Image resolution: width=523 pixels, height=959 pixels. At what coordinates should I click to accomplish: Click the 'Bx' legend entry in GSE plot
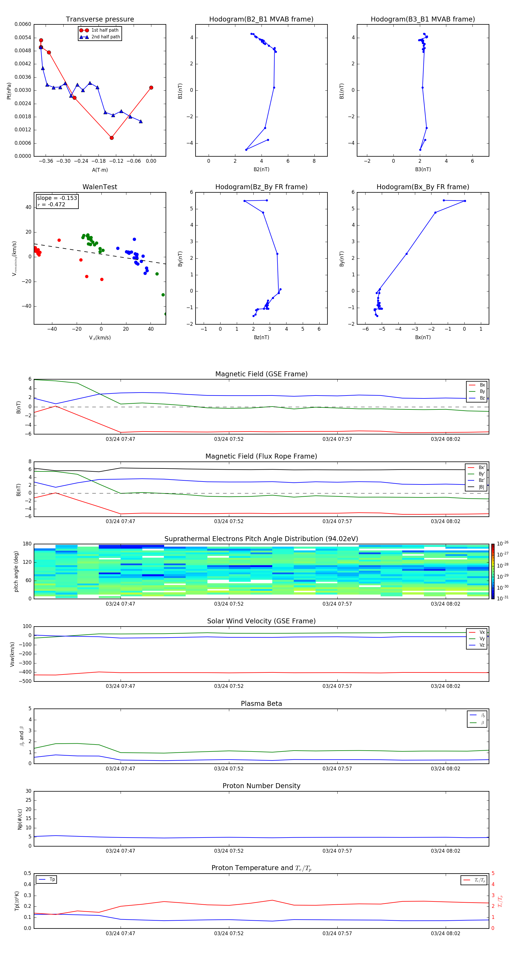pyautogui.click(x=477, y=385)
